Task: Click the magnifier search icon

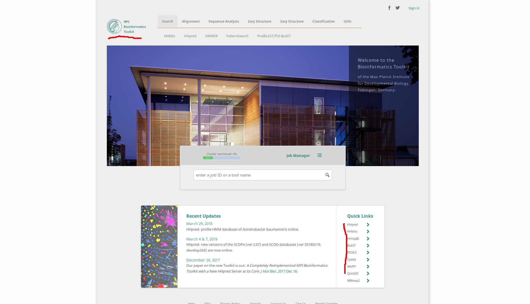Action: point(327,175)
